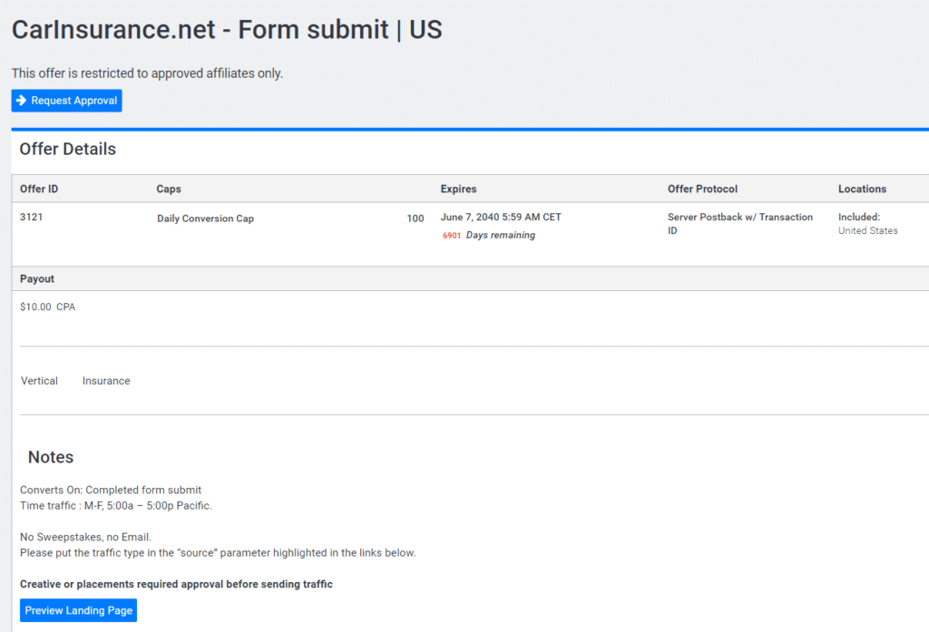The width and height of the screenshot is (929, 632).
Task: Click the Offer Protocol column header
Action: pos(702,189)
